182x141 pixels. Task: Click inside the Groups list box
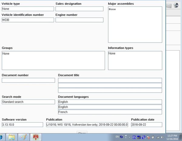(53, 61)
